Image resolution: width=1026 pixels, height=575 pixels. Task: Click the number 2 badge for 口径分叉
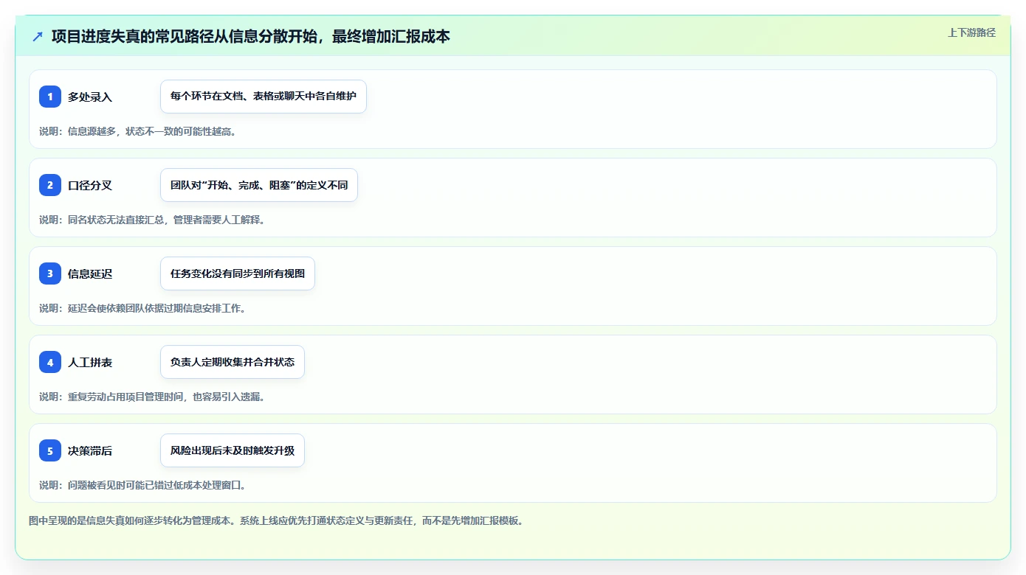click(50, 185)
